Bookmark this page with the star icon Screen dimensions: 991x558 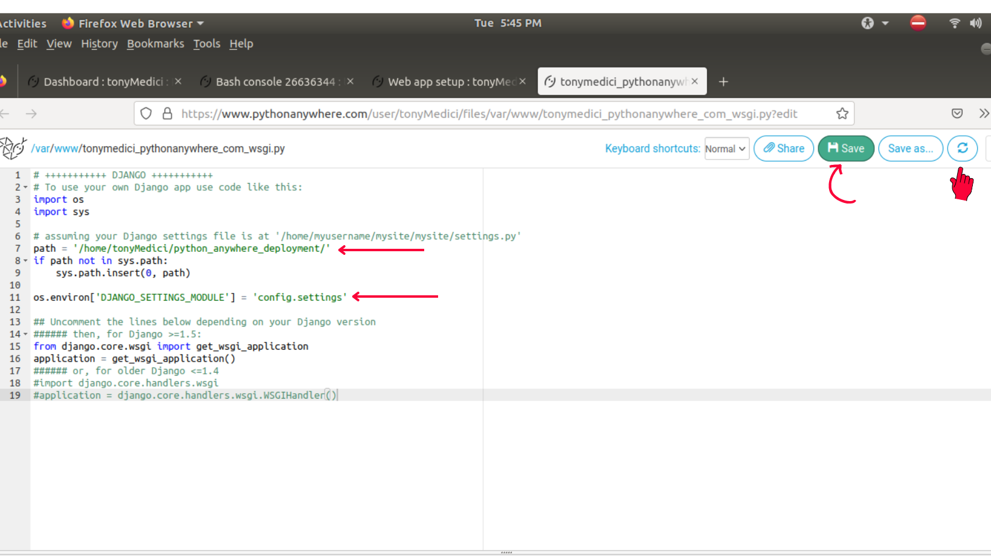[842, 114]
